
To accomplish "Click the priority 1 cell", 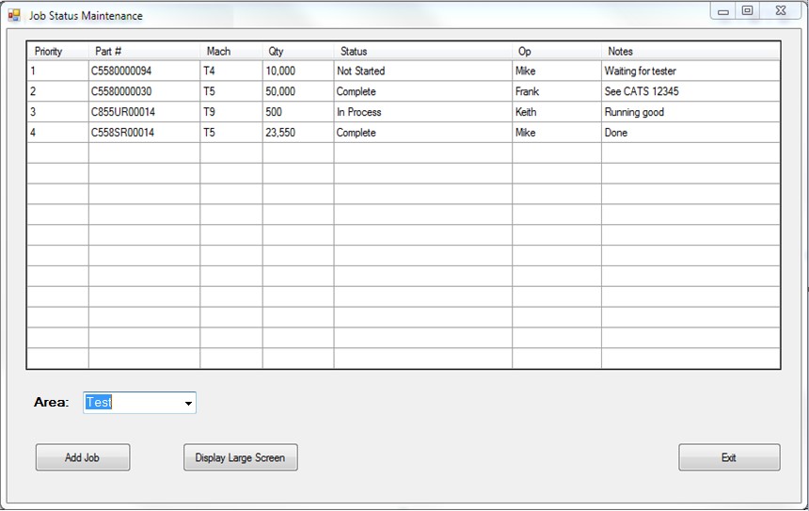I will pos(57,71).
